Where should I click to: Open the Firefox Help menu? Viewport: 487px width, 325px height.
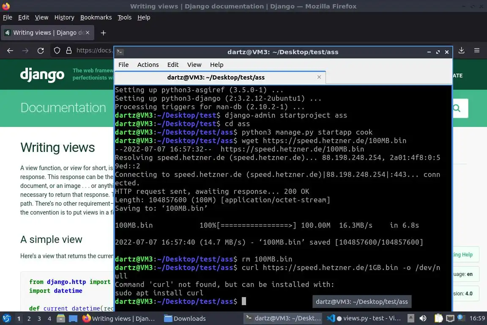point(144,17)
